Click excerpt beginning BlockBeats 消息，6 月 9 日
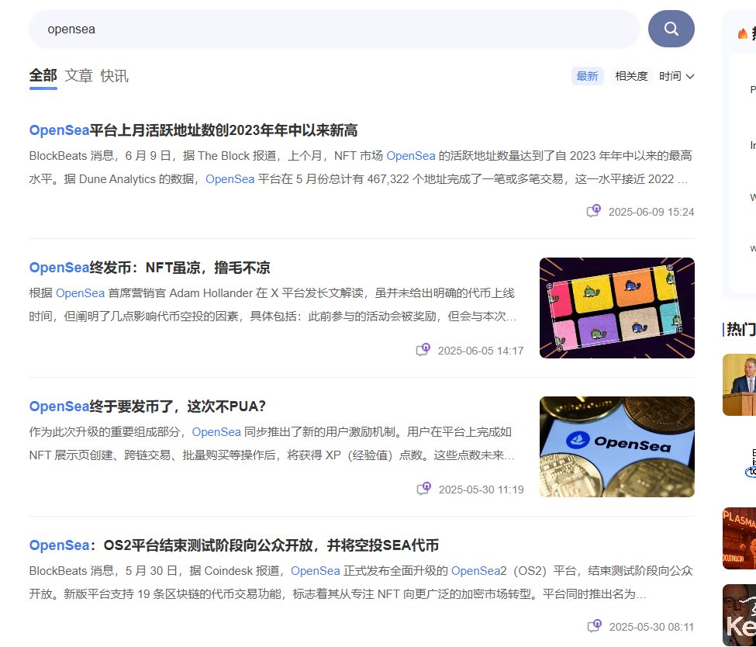The height and width of the screenshot is (647, 756). tap(361, 168)
